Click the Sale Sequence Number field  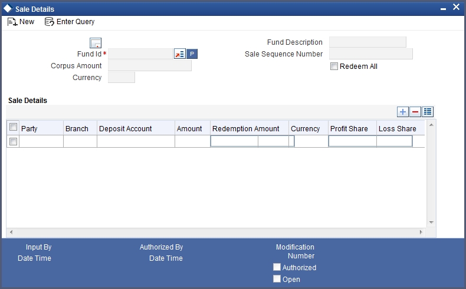point(371,54)
